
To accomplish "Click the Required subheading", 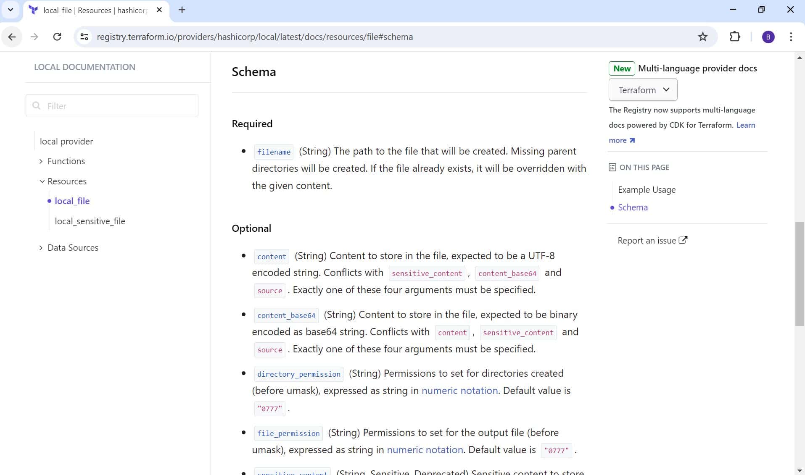I will point(252,124).
